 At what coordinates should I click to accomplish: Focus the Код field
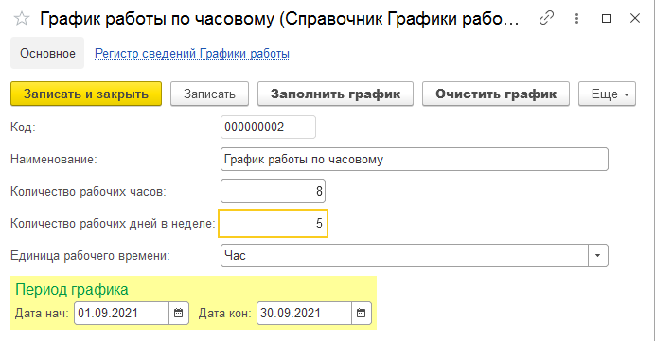coord(268,128)
